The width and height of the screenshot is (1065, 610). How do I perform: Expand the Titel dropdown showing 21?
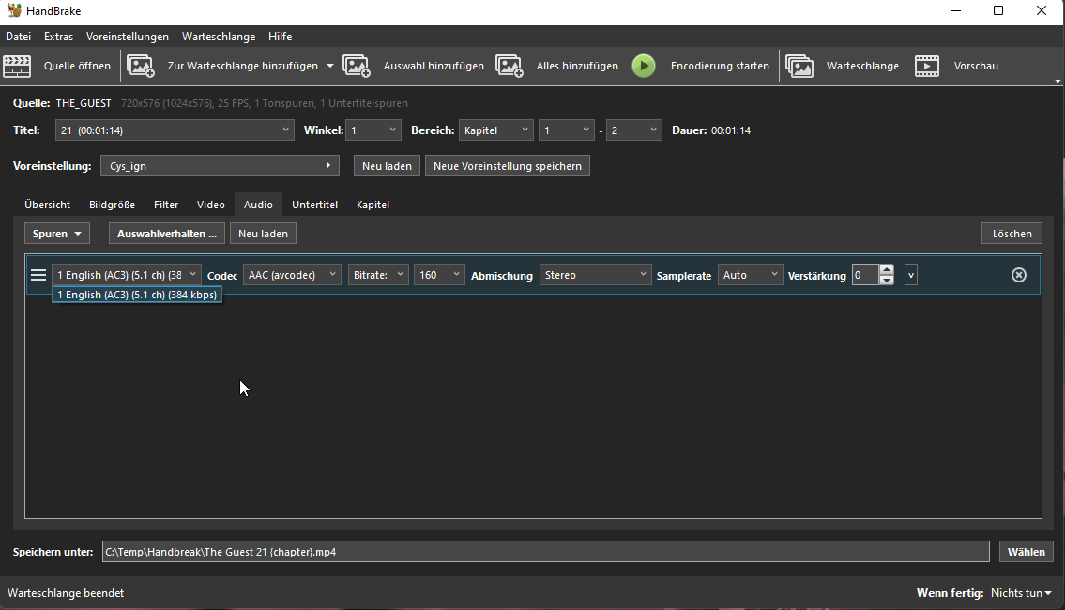coord(175,130)
